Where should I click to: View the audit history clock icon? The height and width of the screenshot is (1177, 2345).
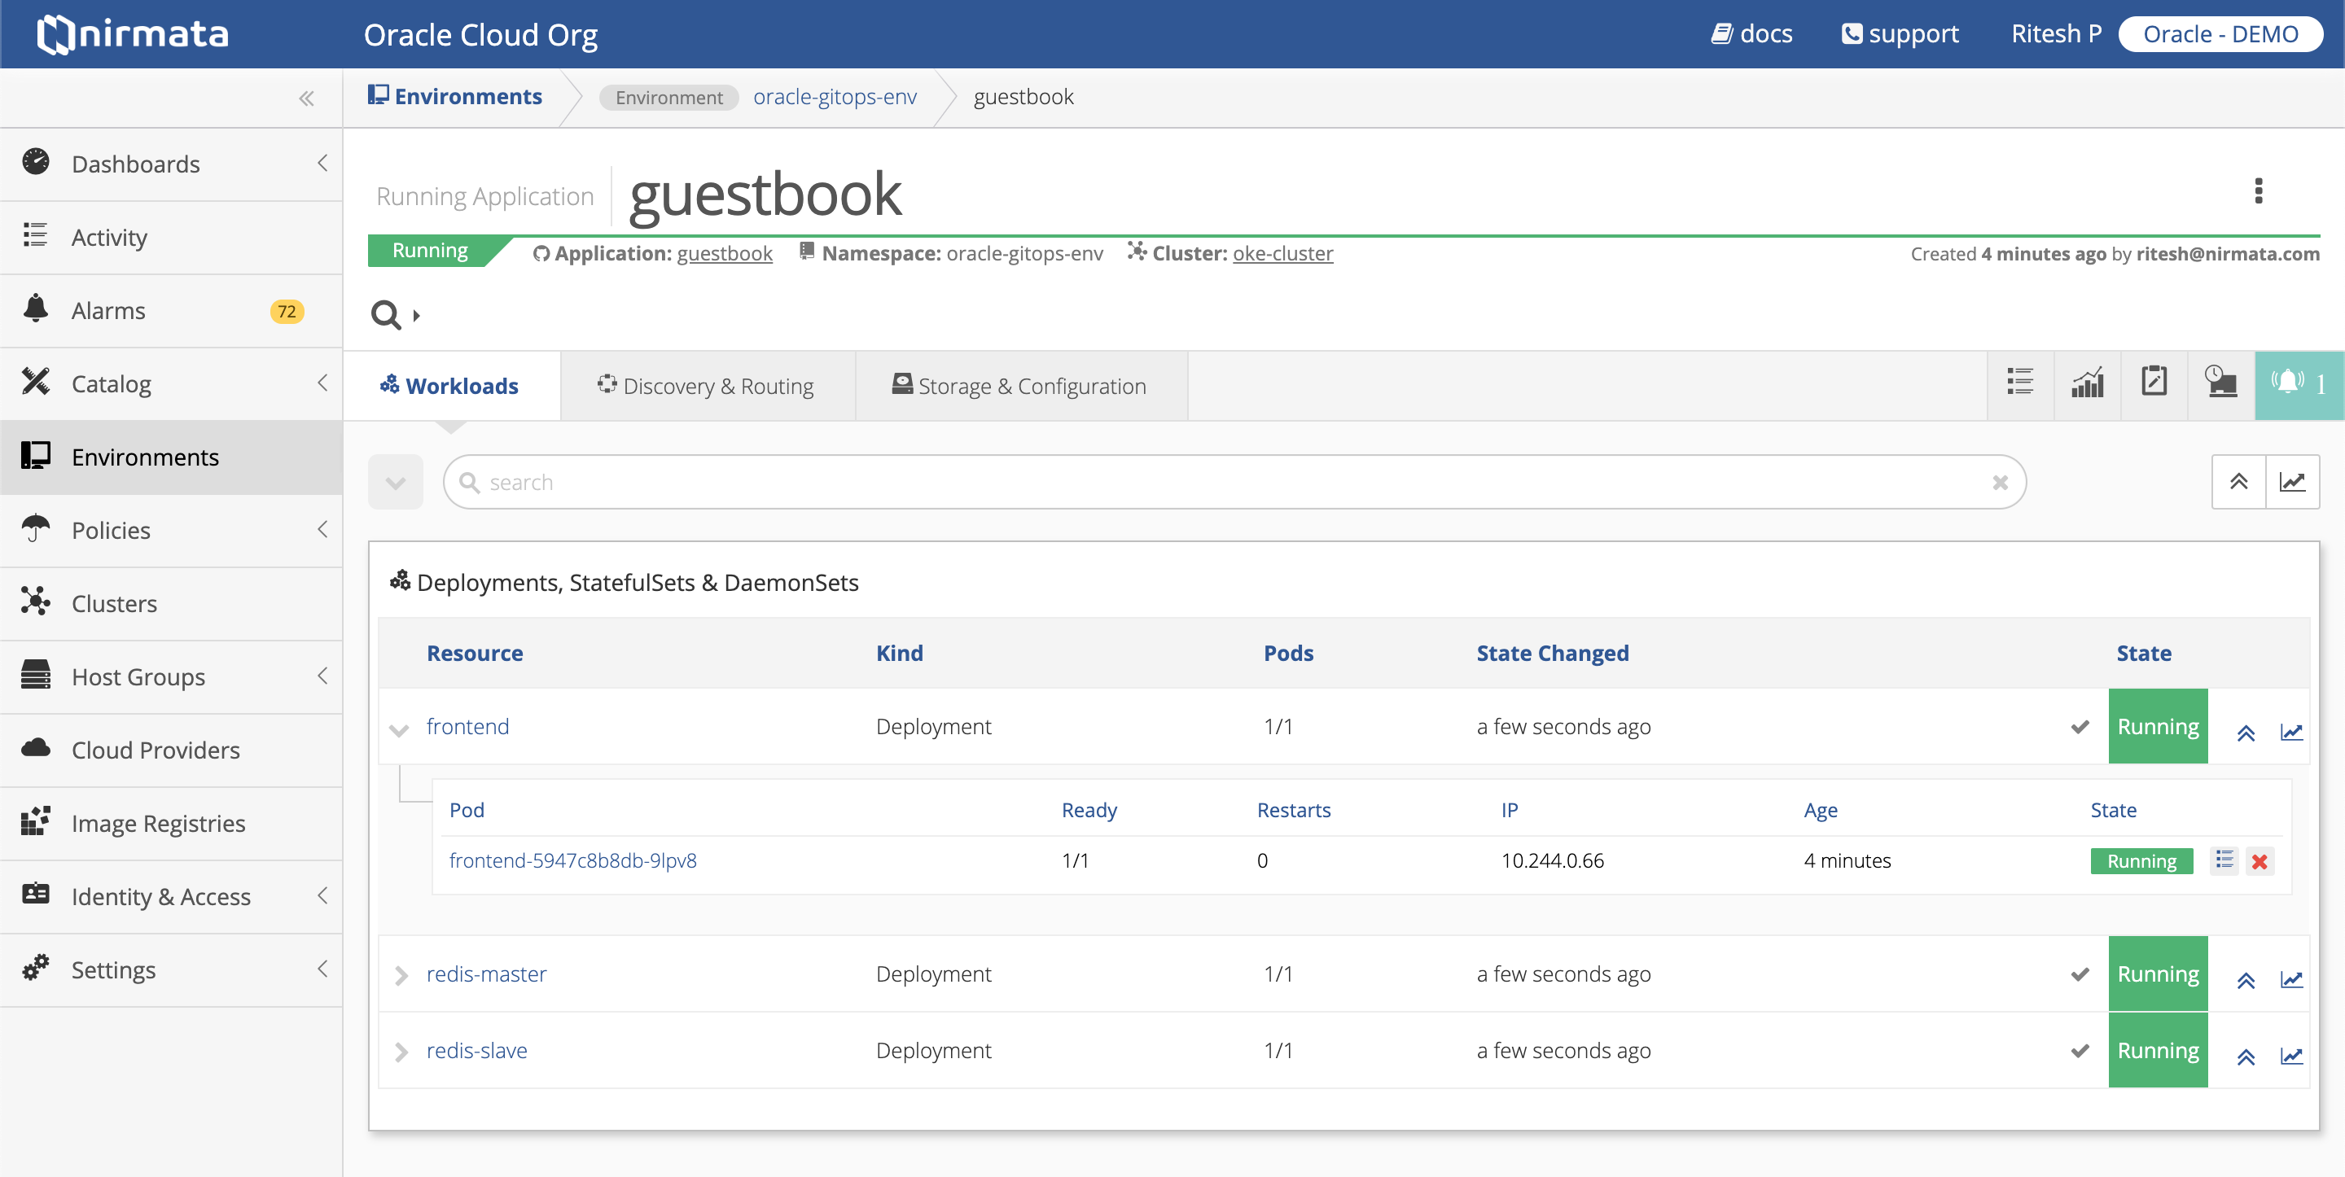[x=2220, y=383]
